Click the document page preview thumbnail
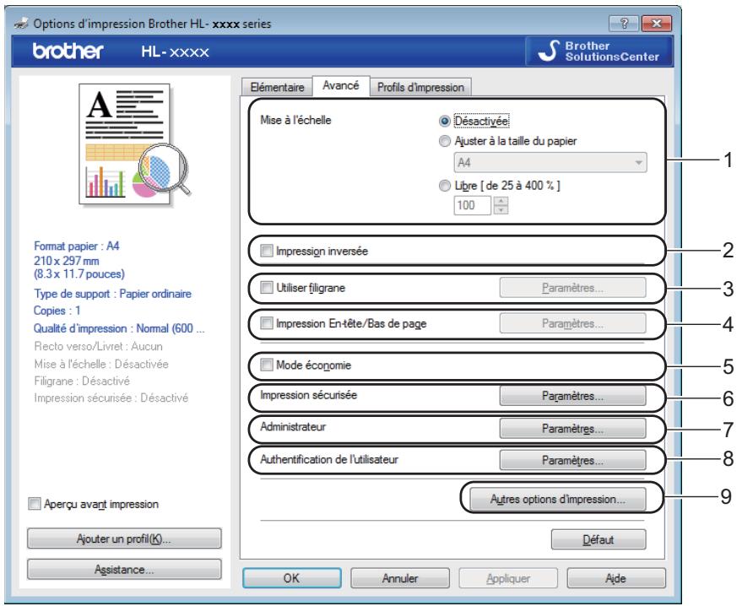742x606 pixels. pyautogui.click(x=135, y=145)
